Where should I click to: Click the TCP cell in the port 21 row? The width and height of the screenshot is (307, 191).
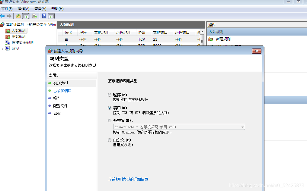142,39
